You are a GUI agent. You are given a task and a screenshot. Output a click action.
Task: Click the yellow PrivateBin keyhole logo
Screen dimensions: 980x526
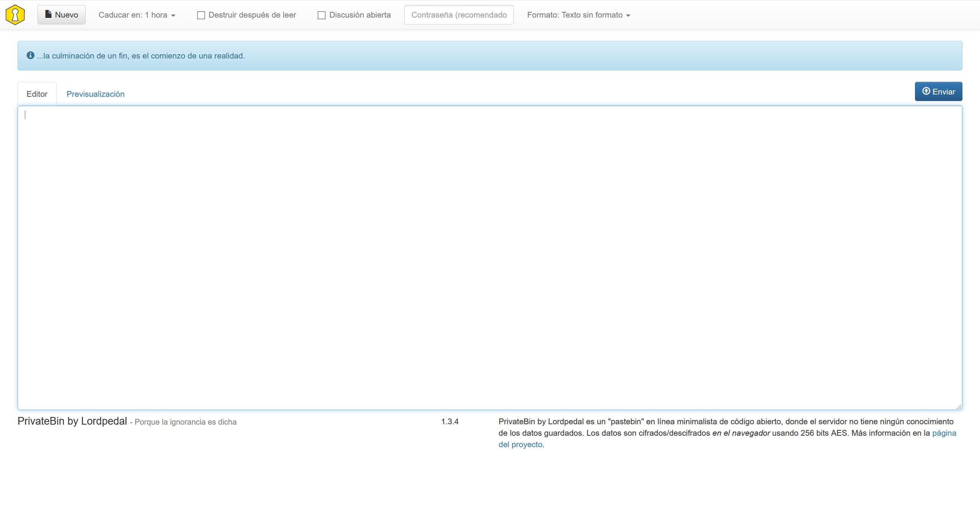point(15,15)
